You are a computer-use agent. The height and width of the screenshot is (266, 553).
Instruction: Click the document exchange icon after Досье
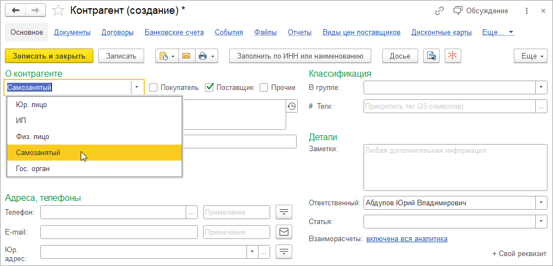[x=431, y=56]
